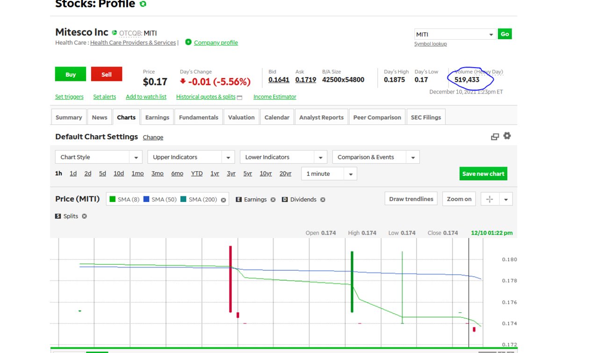Click the Change link for chart settings
Image resolution: width=598 pixels, height=353 pixels.
pyautogui.click(x=153, y=137)
